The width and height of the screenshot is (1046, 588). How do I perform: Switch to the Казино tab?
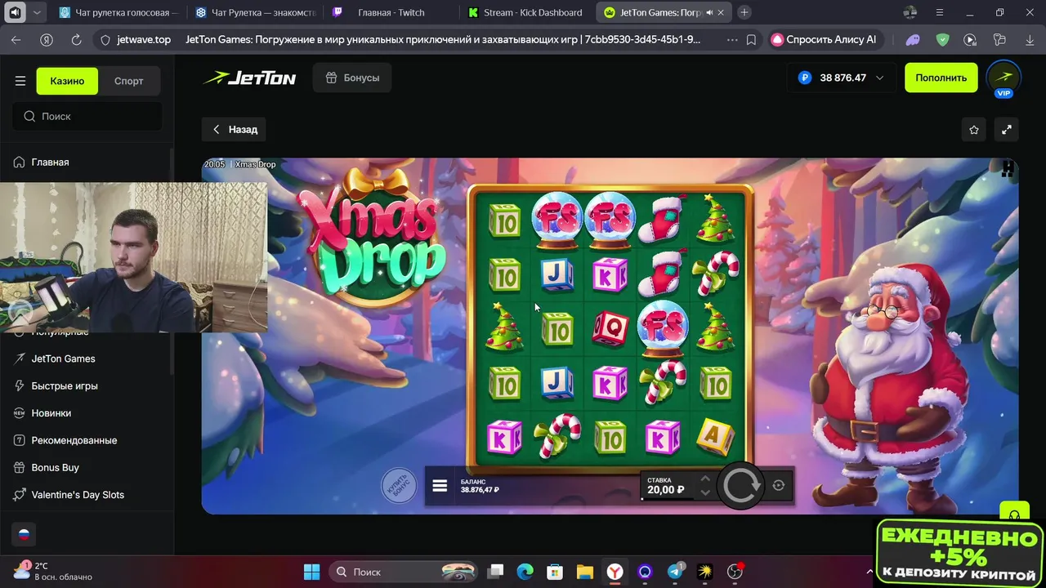(67, 81)
